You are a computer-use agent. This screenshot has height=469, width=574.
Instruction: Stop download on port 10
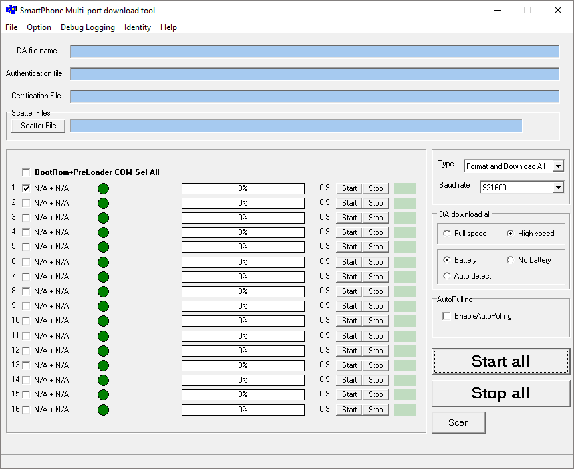pos(376,321)
